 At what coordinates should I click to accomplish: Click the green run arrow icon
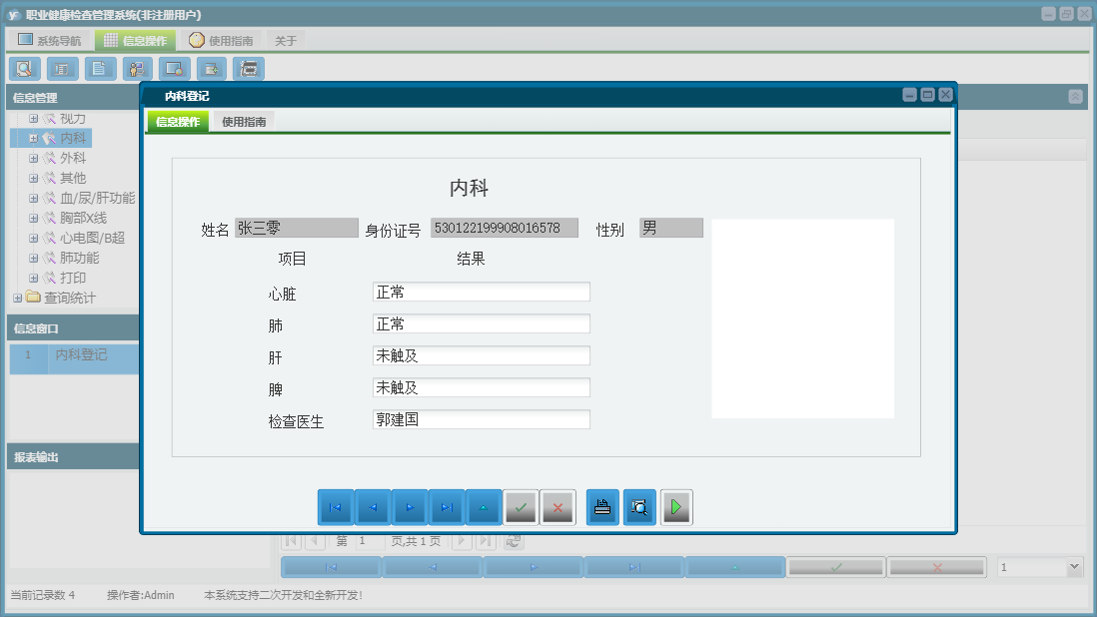(676, 507)
